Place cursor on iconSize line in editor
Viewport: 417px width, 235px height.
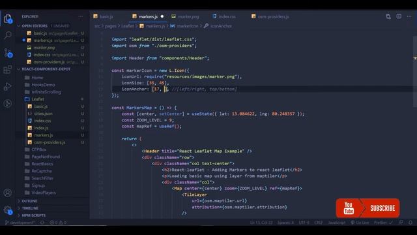coord(145,83)
